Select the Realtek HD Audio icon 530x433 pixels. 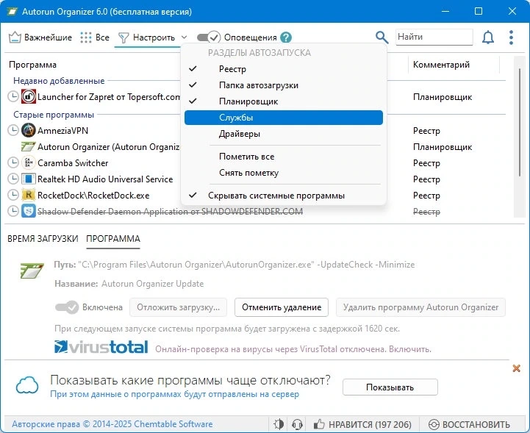(x=29, y=179)
